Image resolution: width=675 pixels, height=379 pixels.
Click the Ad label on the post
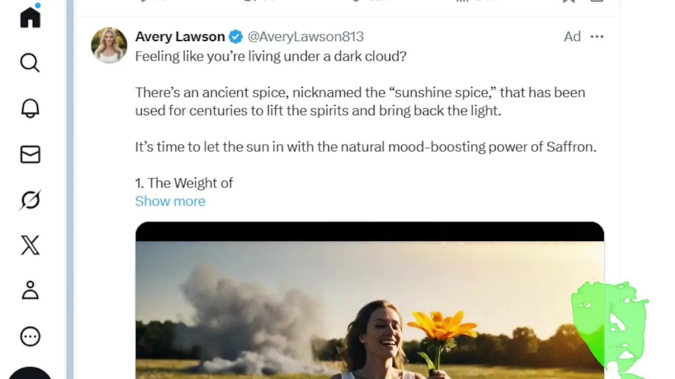[x=572, y=36]
